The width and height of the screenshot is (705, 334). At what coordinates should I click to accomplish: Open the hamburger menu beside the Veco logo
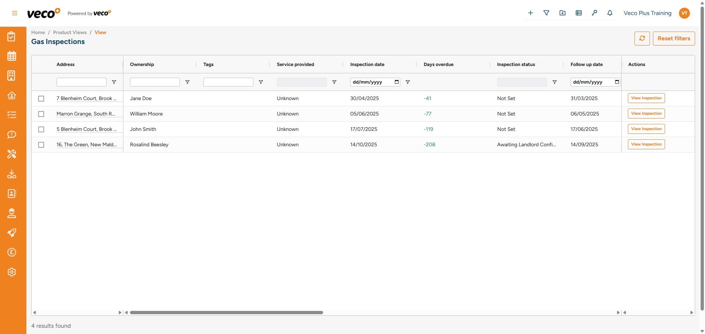coord(15,13)
